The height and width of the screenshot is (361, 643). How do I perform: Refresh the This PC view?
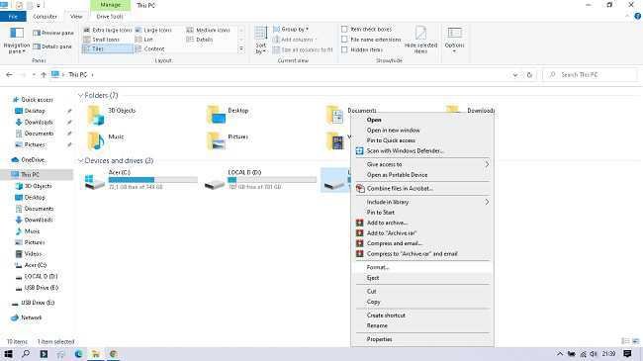coord(529,75)
